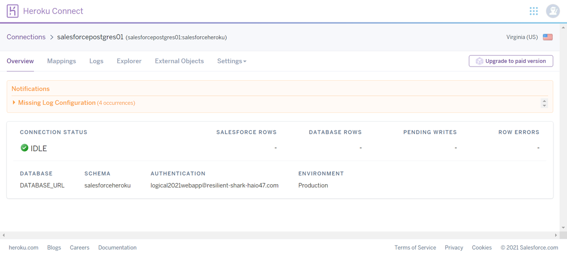567x256 pixels.
Task: Switch to the Mappings tab
Action: [61, 61]
